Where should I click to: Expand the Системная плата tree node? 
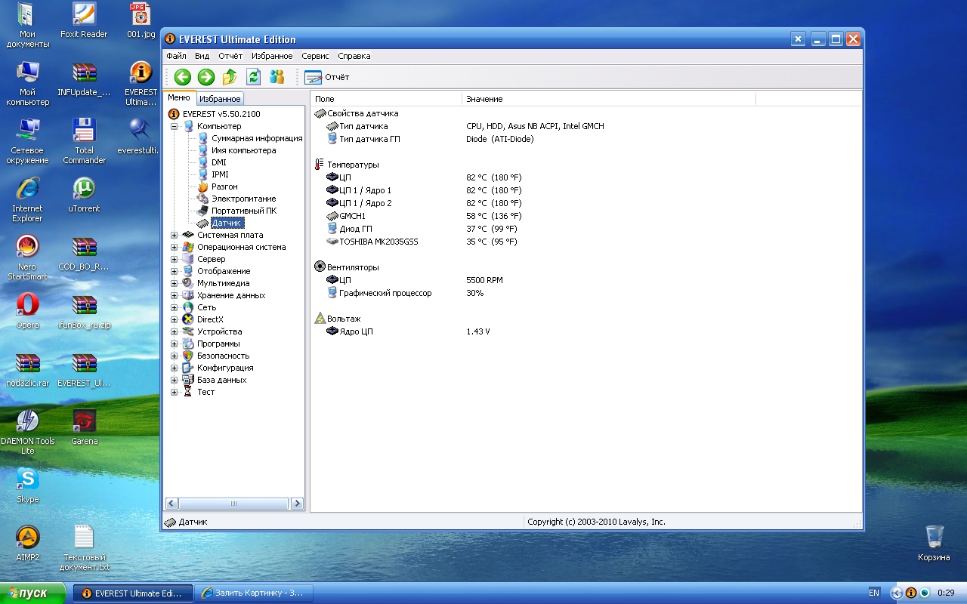pos(175,235)
